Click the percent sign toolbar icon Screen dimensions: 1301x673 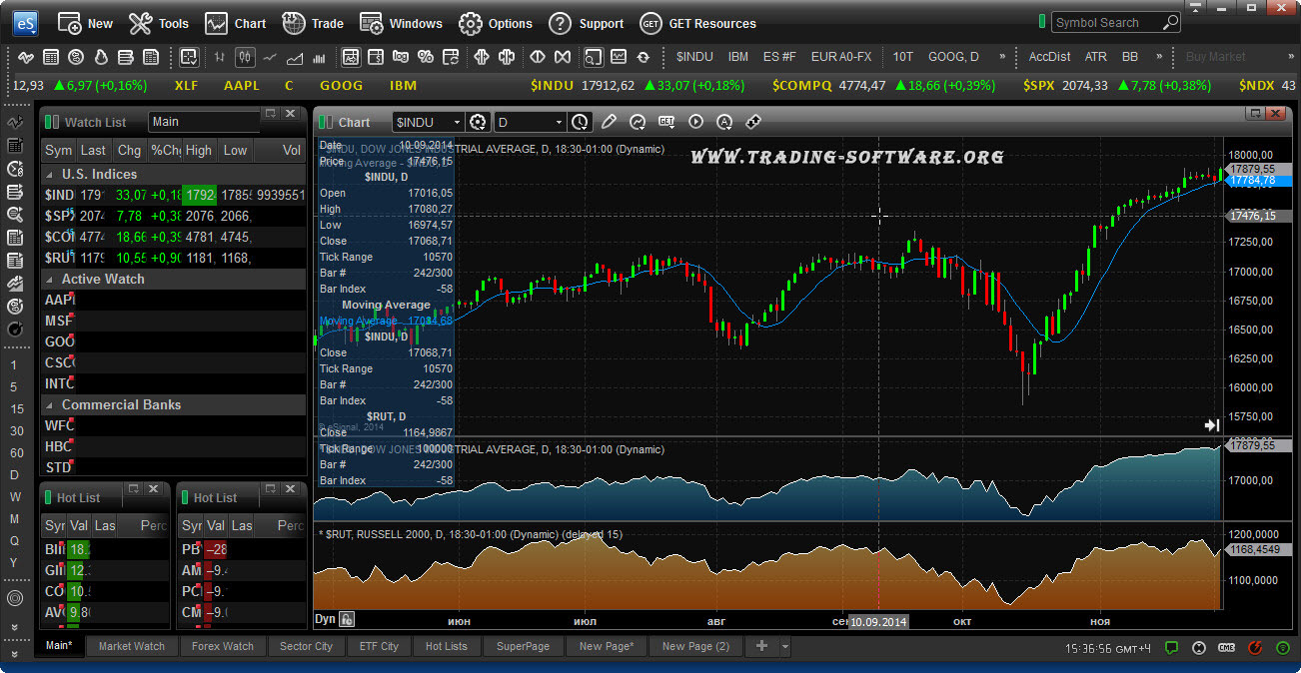point(426,57)
